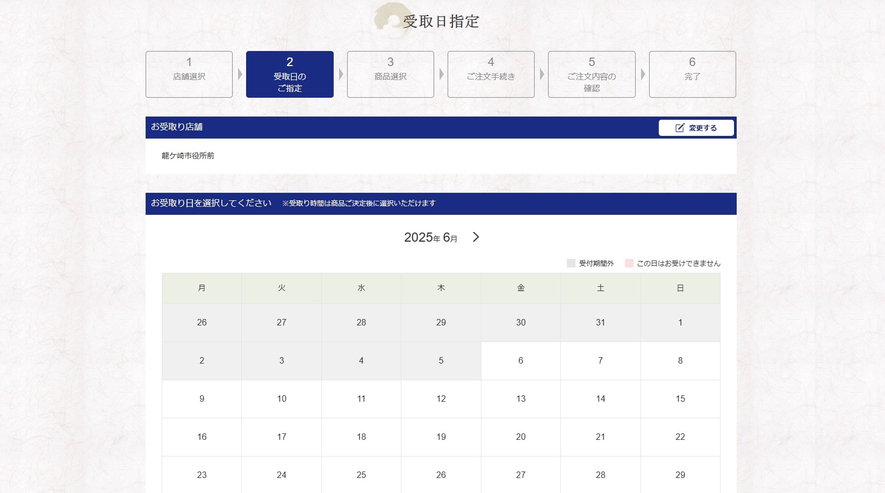Click greyed-out June 1 cell
885x493 pixels.
click(x=680, y=323)
